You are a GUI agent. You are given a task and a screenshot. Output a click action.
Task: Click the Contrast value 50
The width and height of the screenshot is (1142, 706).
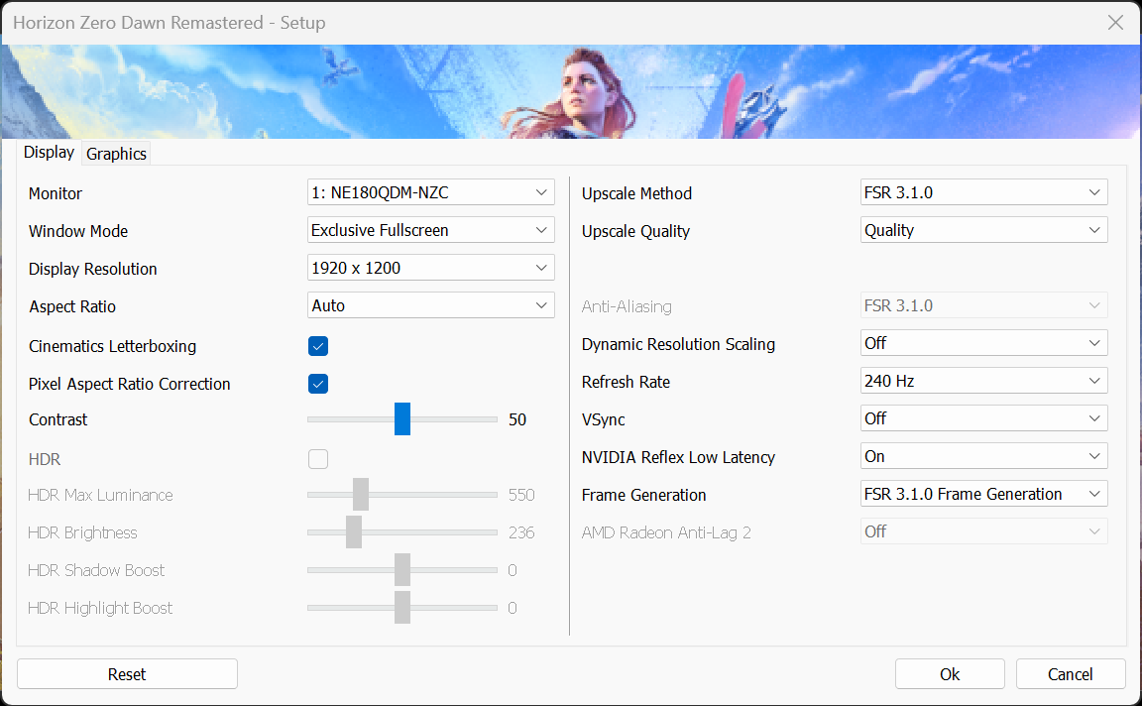coord(517,419)
